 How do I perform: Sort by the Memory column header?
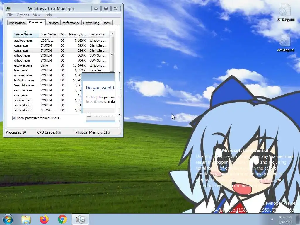tap(77, 34)
